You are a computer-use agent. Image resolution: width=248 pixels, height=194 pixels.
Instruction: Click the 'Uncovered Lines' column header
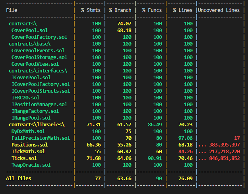pyautogui.click(x=219, y=10)
